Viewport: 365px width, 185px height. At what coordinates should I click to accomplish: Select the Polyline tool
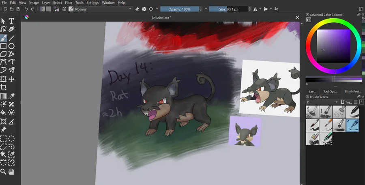coord(11,54)
